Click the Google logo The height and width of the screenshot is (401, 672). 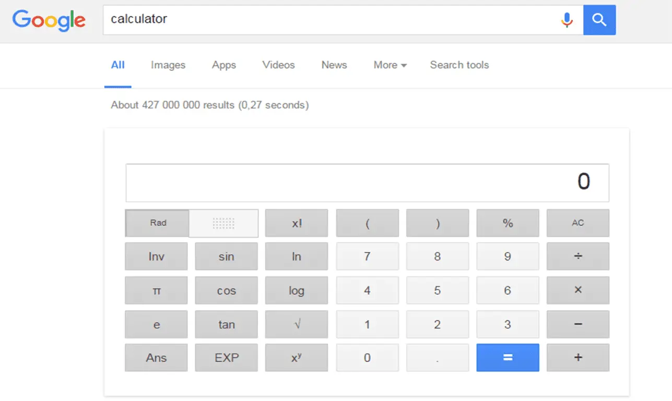[49, 20]
